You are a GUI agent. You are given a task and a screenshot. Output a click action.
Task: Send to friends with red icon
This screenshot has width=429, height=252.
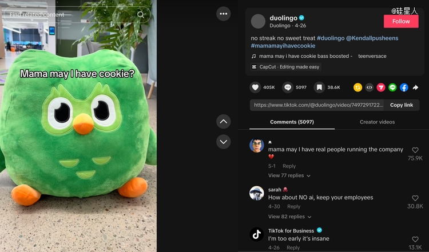381,87
